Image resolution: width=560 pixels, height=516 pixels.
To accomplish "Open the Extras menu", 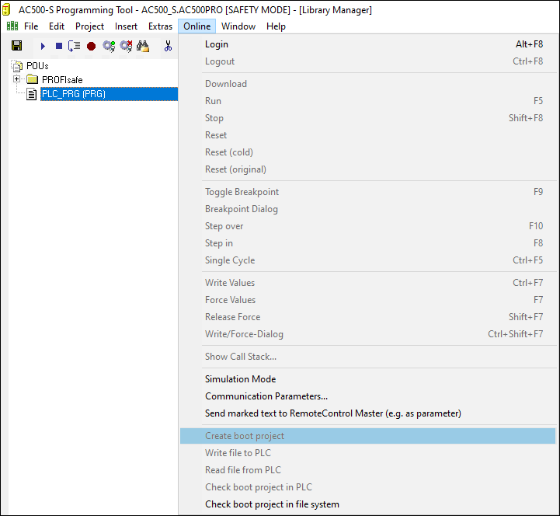I will 160,26.
